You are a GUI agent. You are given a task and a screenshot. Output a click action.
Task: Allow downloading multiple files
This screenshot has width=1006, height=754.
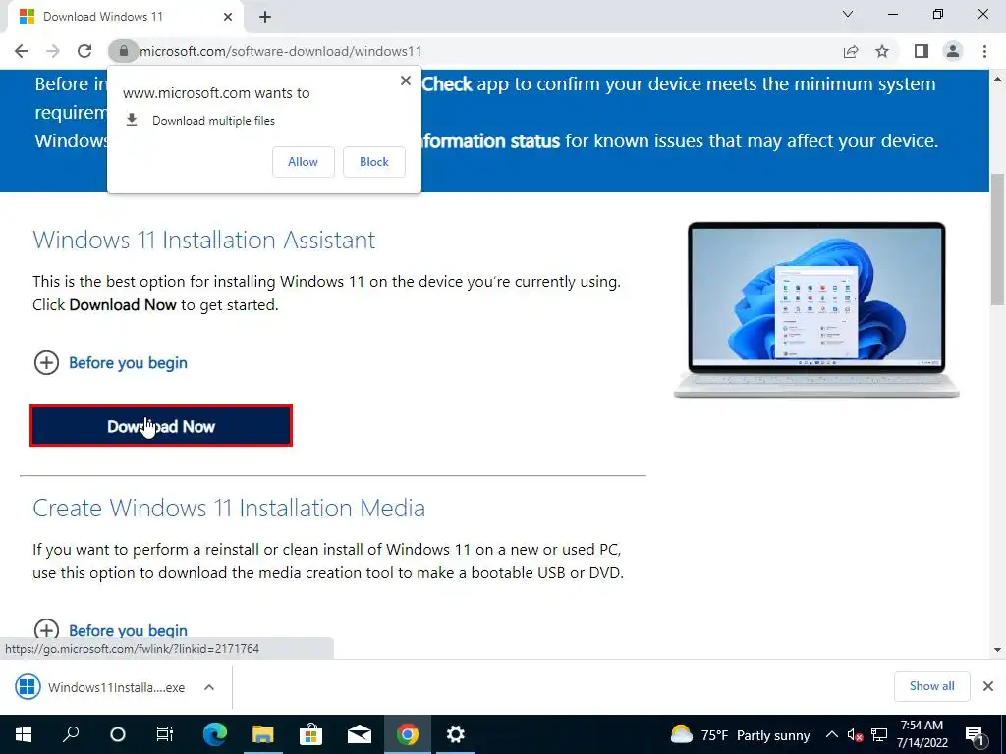tap(303, 162)
